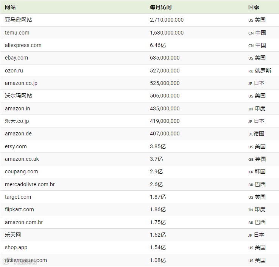Click country cell in 乐天网 row
Viewport: 279px width, 267px height.
coord(256,235)
